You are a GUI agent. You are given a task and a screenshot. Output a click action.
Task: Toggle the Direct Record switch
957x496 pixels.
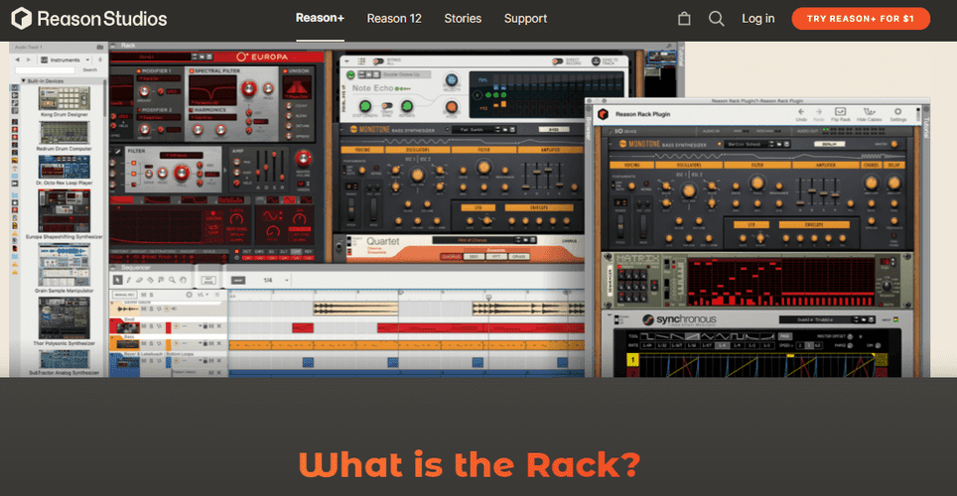[557, 62]
